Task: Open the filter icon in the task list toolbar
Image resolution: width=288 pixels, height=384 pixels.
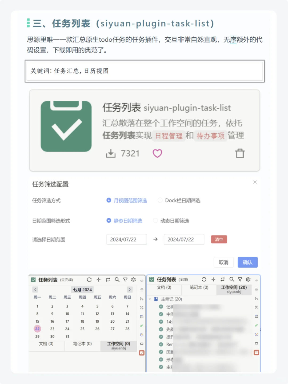Action: (x=125, y=280)
